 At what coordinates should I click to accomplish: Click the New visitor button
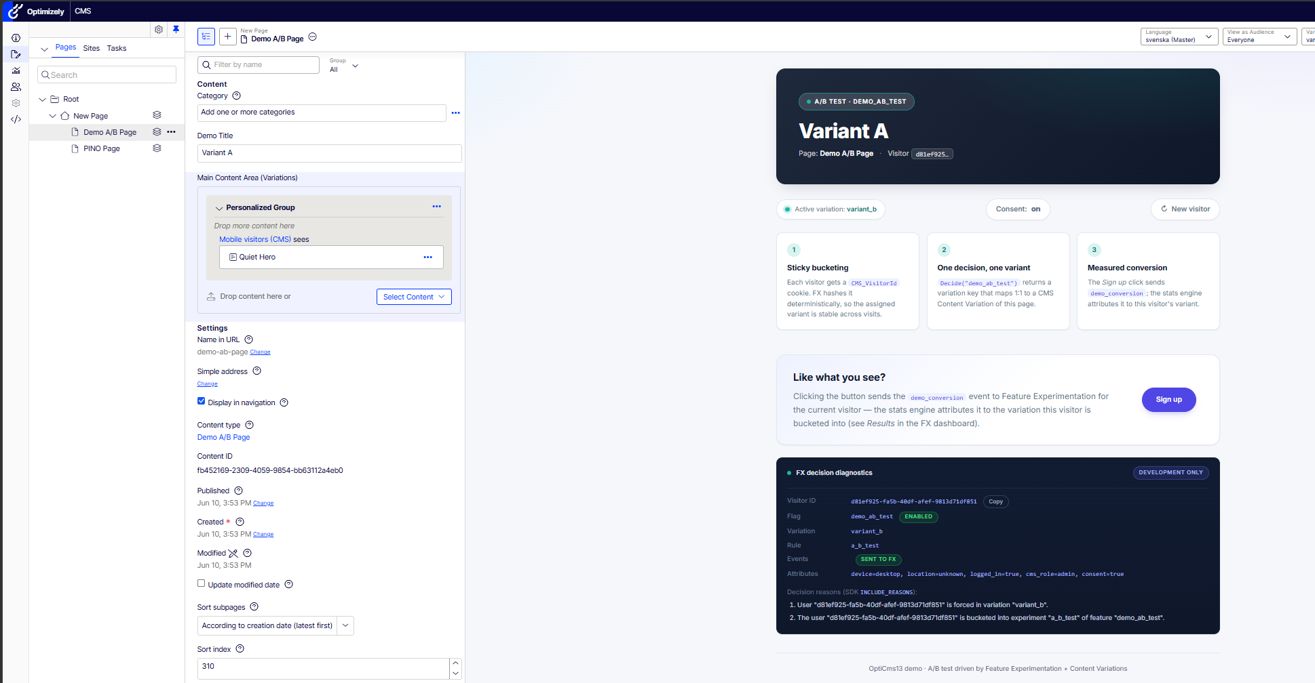1185,209
